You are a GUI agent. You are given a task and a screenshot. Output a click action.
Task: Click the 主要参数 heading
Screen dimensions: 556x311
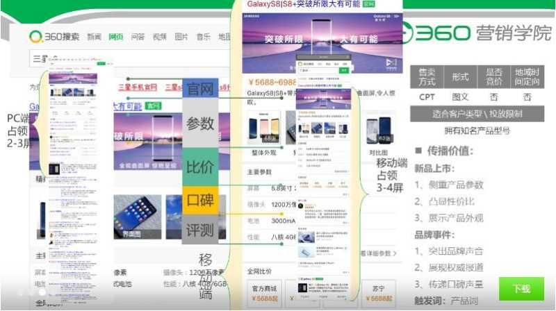pos(259,171)
